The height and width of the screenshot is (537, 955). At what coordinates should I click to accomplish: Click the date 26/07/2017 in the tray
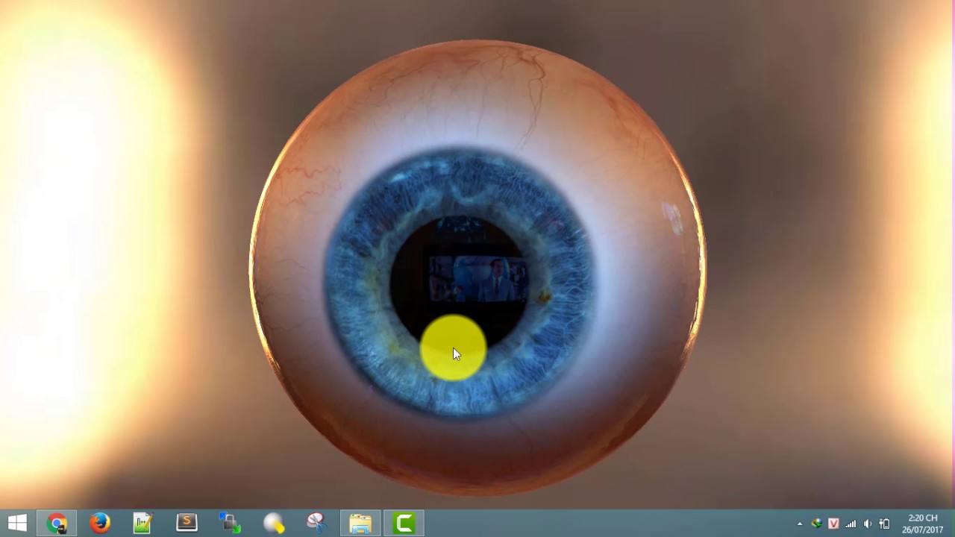(x=922, y=529)
